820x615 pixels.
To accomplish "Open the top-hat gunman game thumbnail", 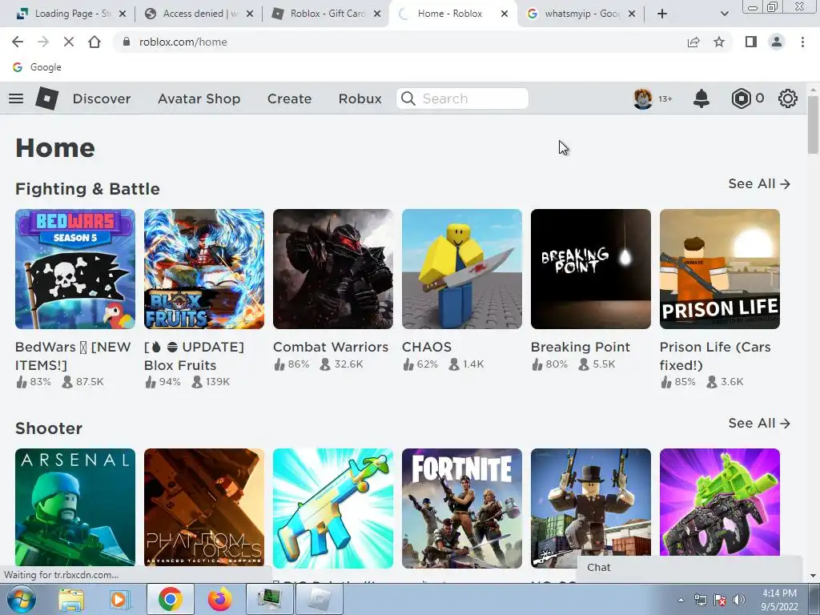I will point(591,508).
